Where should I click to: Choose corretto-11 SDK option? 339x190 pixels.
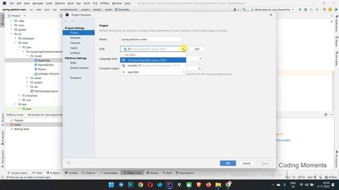tap(153, 65)
